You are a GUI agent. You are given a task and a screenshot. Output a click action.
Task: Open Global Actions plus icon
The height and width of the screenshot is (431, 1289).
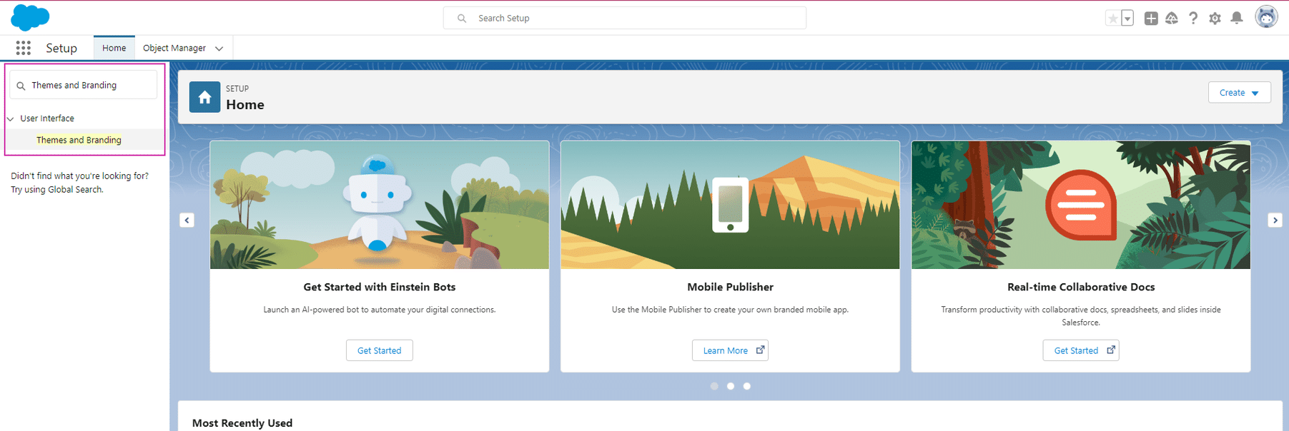coord(1151,19)
